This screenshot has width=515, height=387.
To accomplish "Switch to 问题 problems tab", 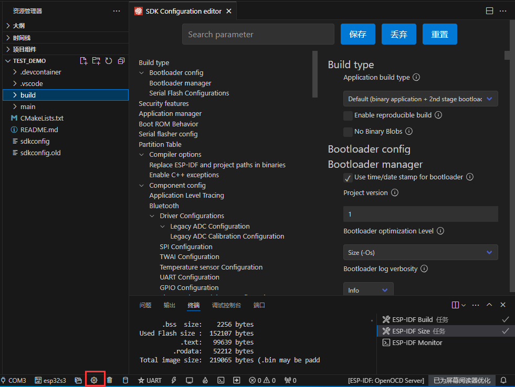I will 145,305.
